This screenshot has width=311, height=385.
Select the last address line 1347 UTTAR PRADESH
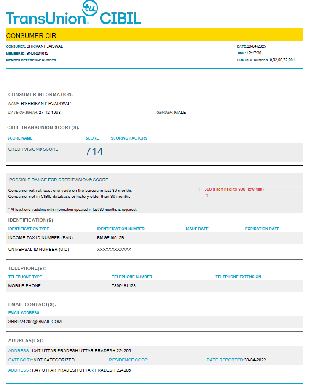[81, 370]
